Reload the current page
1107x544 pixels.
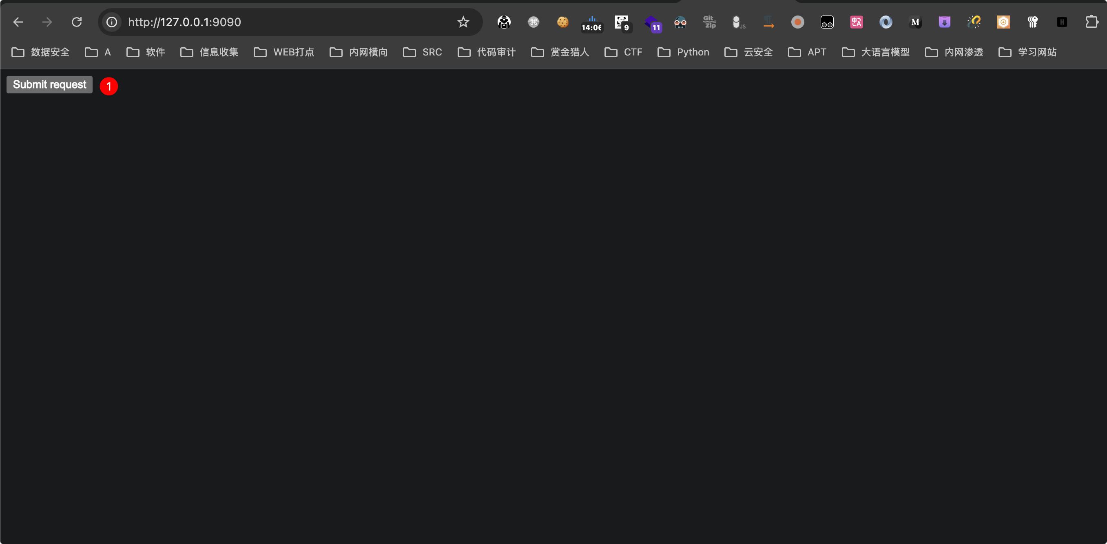coord(77,22)
